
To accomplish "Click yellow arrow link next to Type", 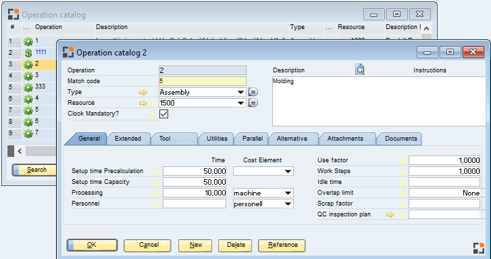I will click(143, 92).
